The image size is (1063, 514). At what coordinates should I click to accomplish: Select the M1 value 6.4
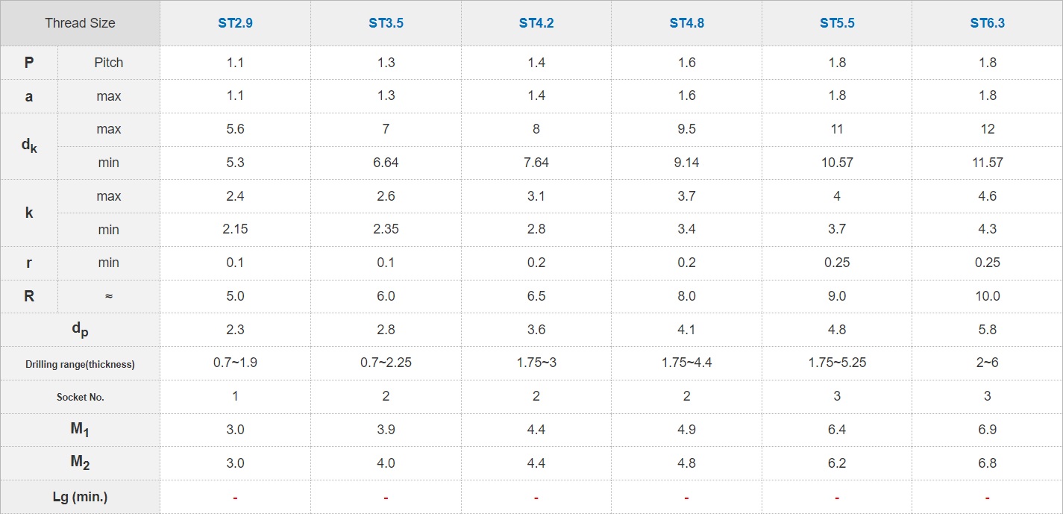tap(837, 430)
